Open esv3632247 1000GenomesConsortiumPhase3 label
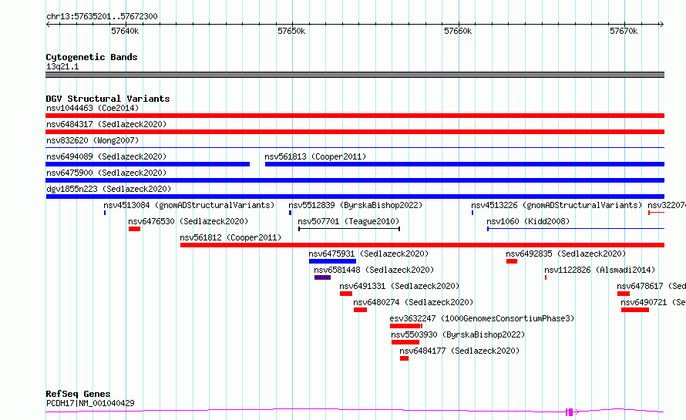The width and height of the screenshot is (686, 420). pos(482,318)
